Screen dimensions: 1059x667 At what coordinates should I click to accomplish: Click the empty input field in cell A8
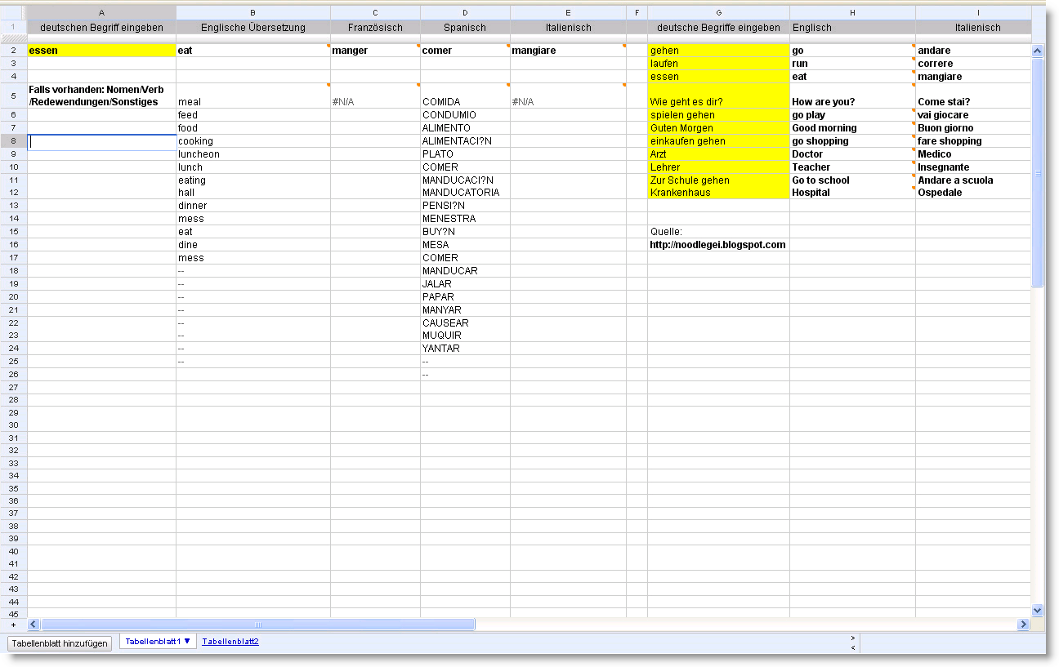pyautogui.click(x=101, y=140)
